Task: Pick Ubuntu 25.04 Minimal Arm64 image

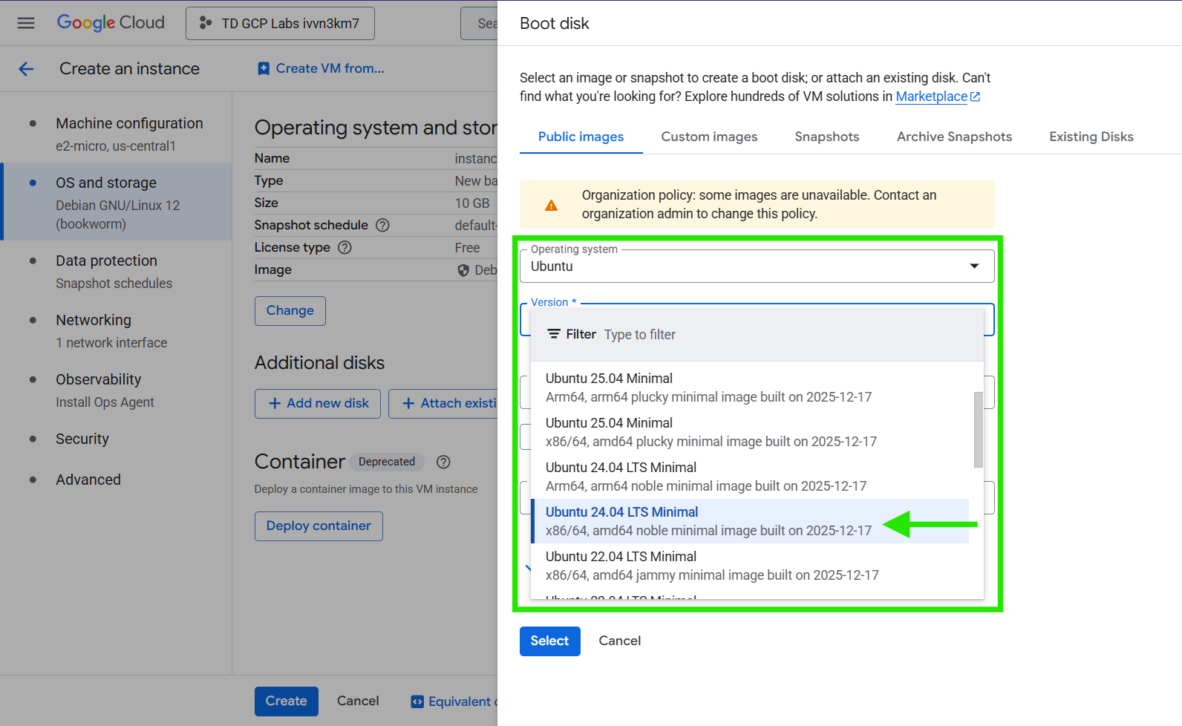Action: tap(708, 387)
